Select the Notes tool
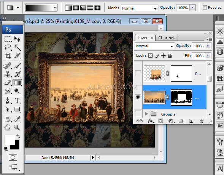Screen dimensions: 224x175 click(x=8, y=119)
